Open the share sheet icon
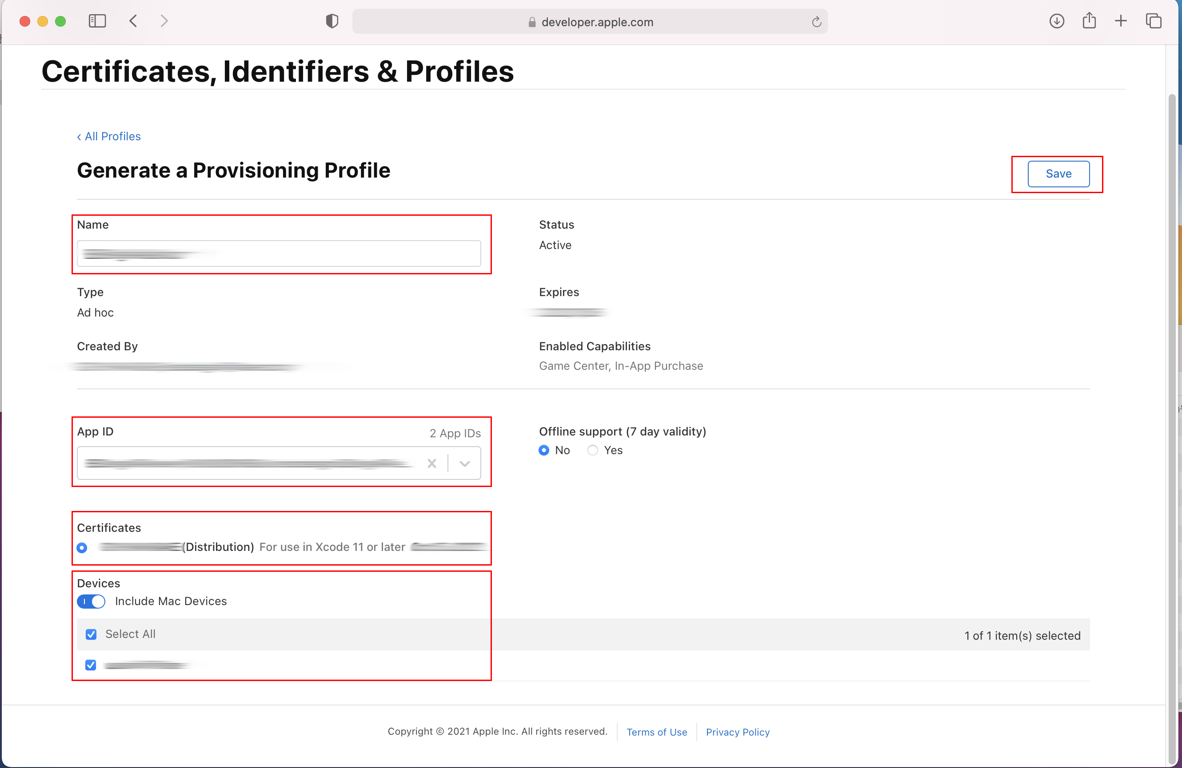The image size is (1182, 768). (x=1089, y=21)
